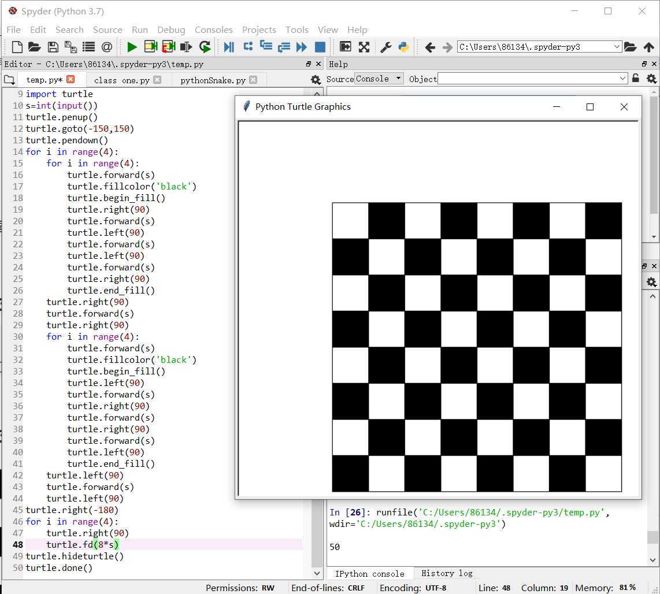
Task: Click the debugger Step Into icon
Action: (x=266, y=46)
